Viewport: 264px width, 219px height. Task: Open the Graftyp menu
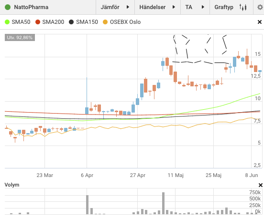[231, 7]
